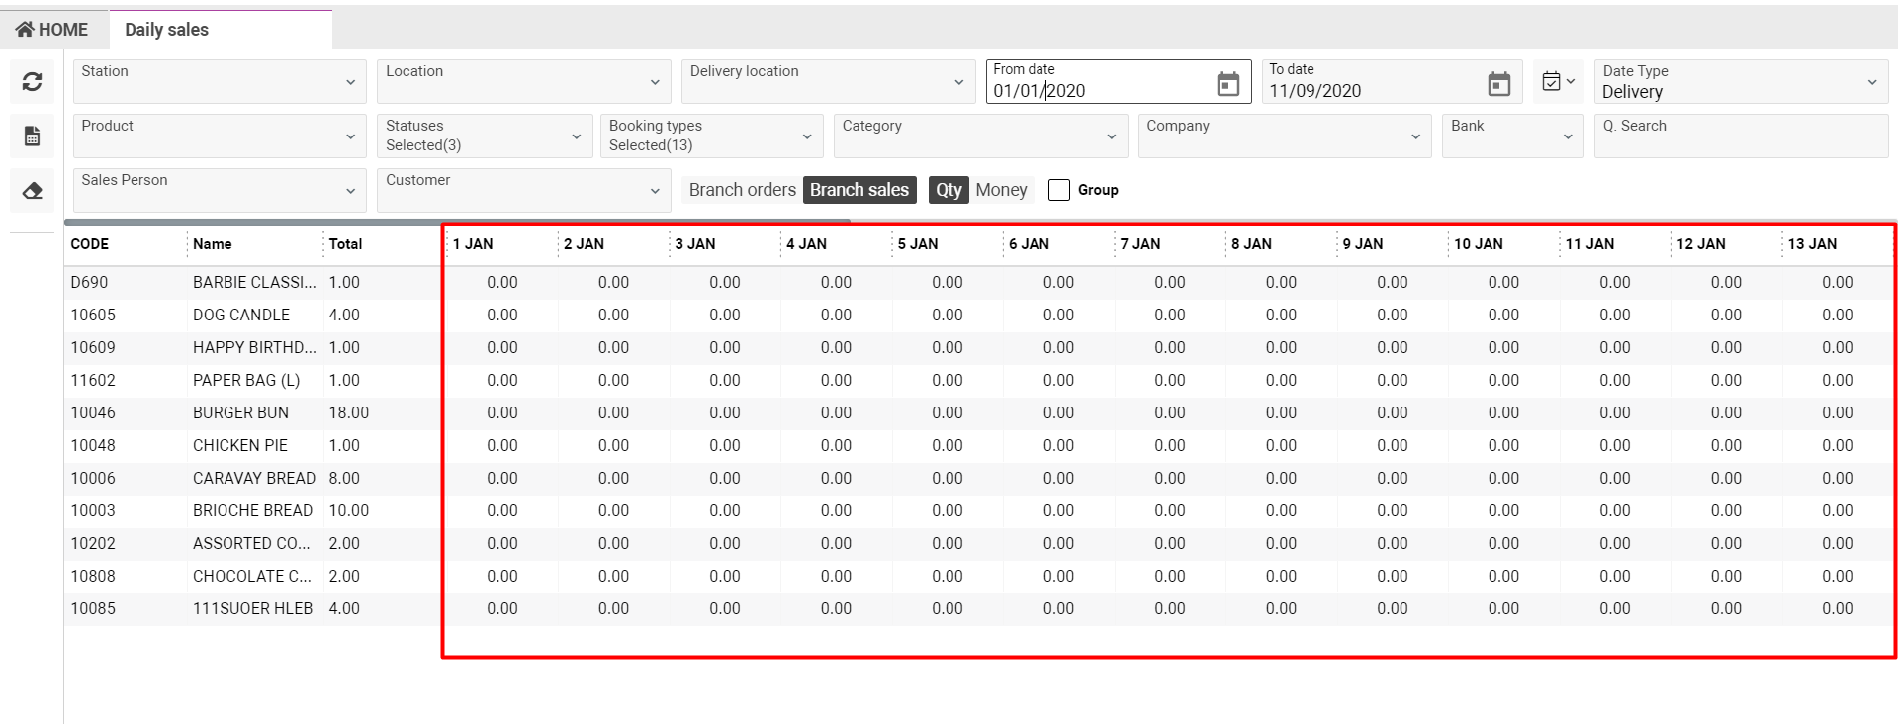Open the From date calendar picker
Screen dimensions: 1898x724
[1227, 84]
